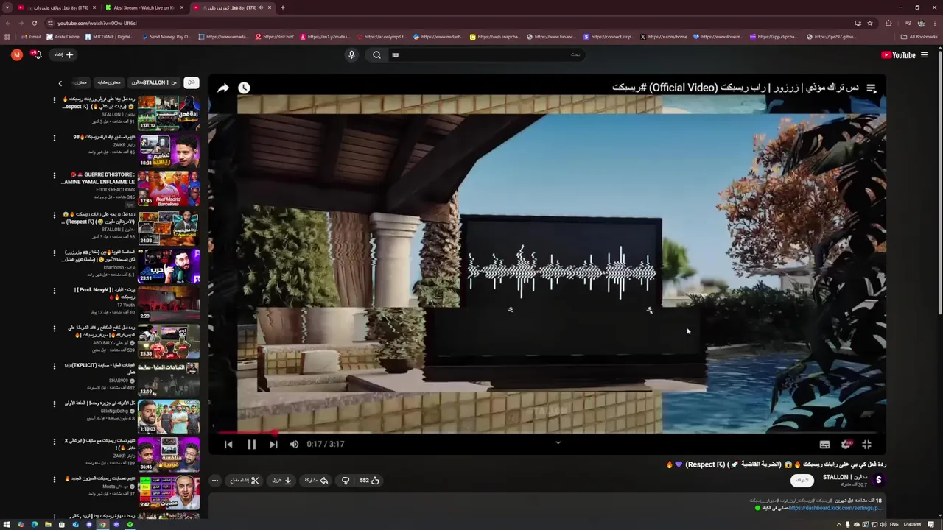This screenshot has height=530, width=943.
Task: Like the video with thumbs up (552)
Action: [x=369, y=481]
